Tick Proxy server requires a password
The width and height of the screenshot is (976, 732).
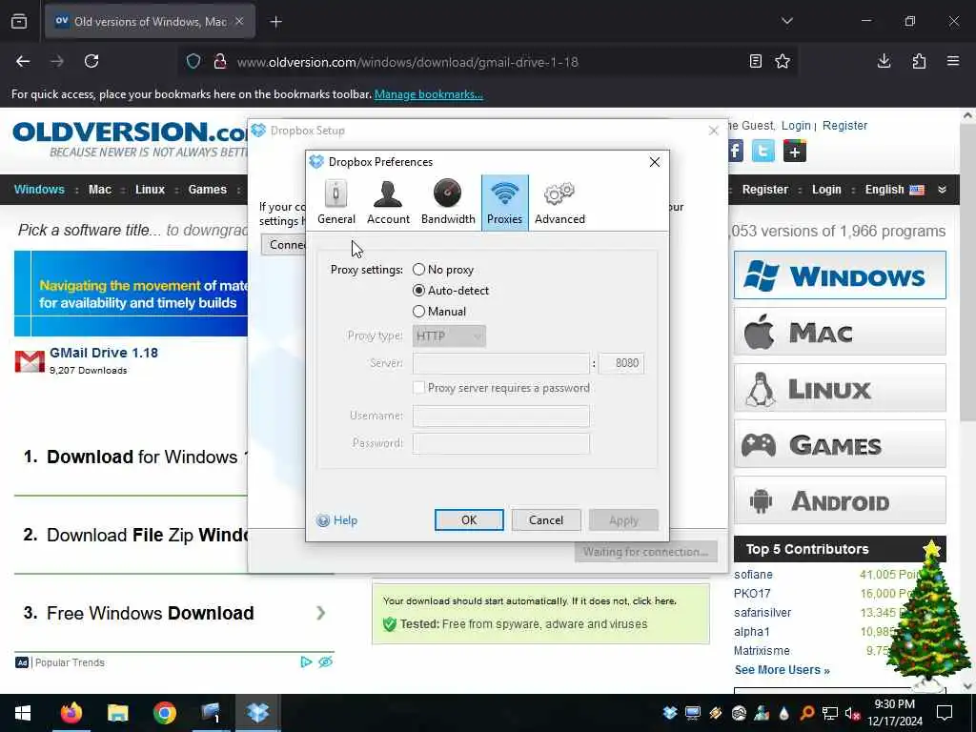tap(501, 388)
